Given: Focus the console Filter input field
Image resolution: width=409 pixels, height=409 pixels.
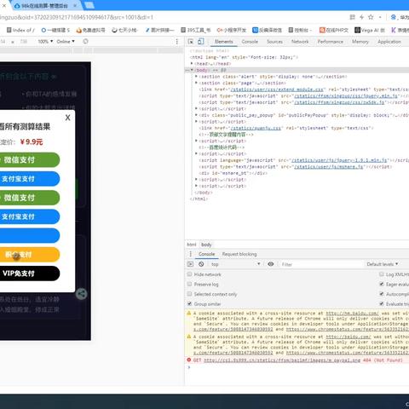Looking at the screenshot, I should pyautogui.click(x=321, y=264).
